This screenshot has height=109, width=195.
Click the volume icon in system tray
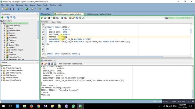[171, 106]
